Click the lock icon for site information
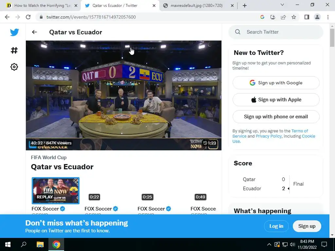The width and height of the screenshot is (335, 251). point(41,17)
